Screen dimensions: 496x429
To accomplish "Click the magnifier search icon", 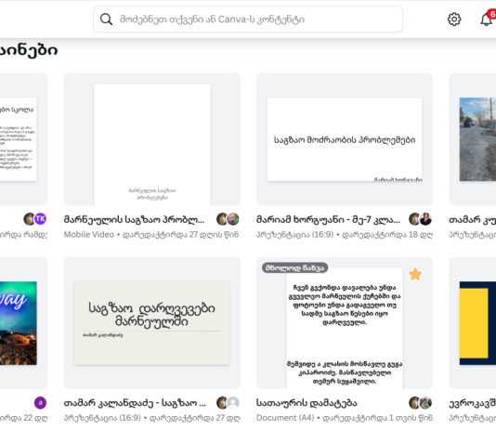I will pos(106,19).
